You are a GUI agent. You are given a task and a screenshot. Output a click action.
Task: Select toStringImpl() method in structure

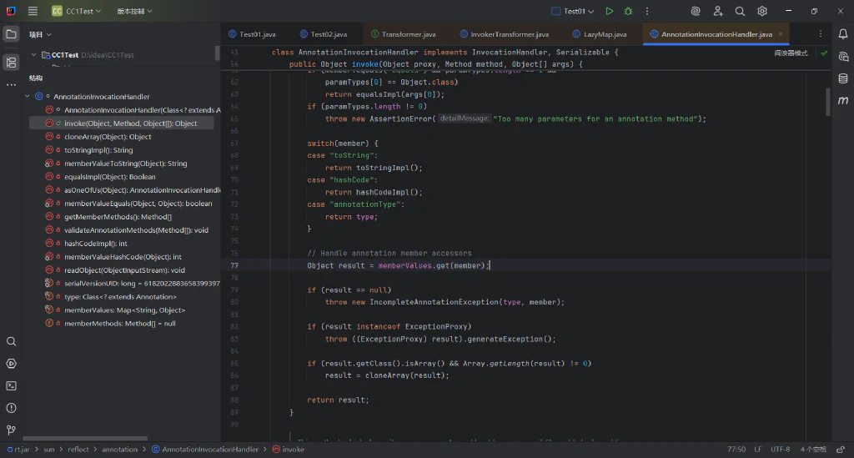(x=98, y=150)
